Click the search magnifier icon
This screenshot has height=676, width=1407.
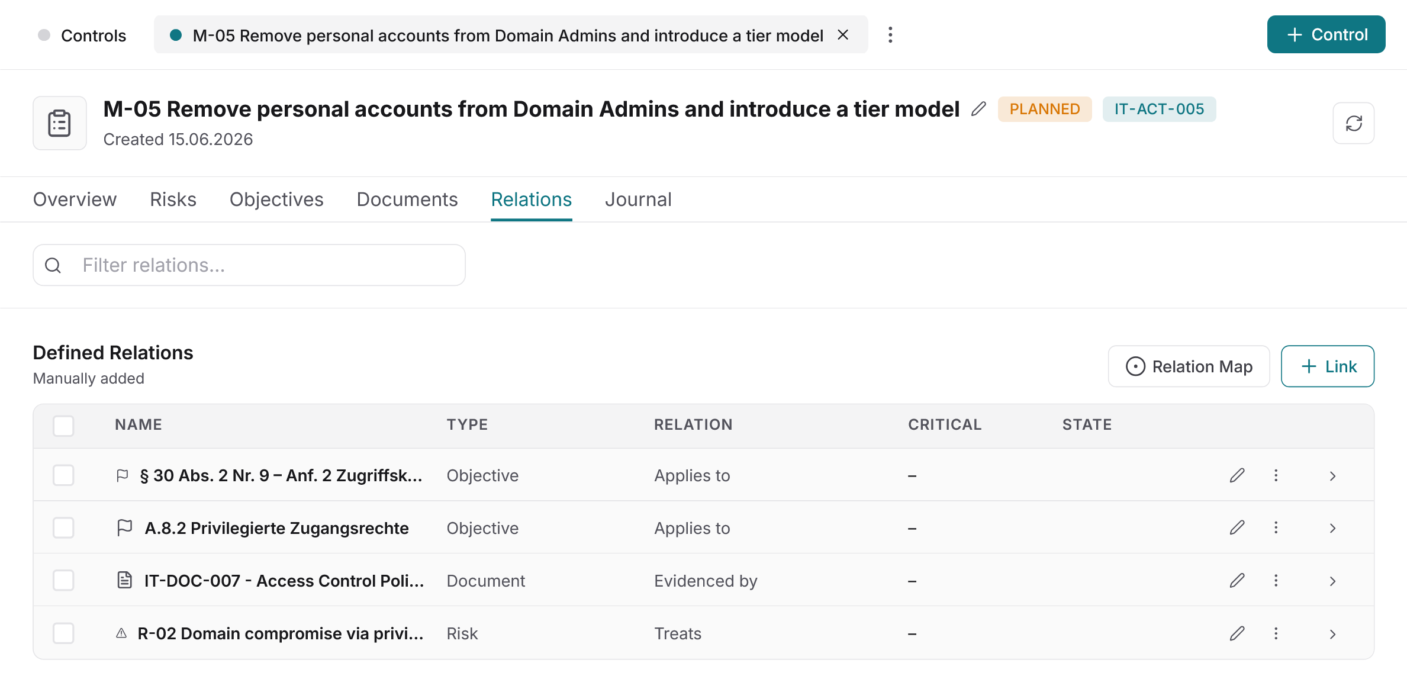tap(53, 265)
